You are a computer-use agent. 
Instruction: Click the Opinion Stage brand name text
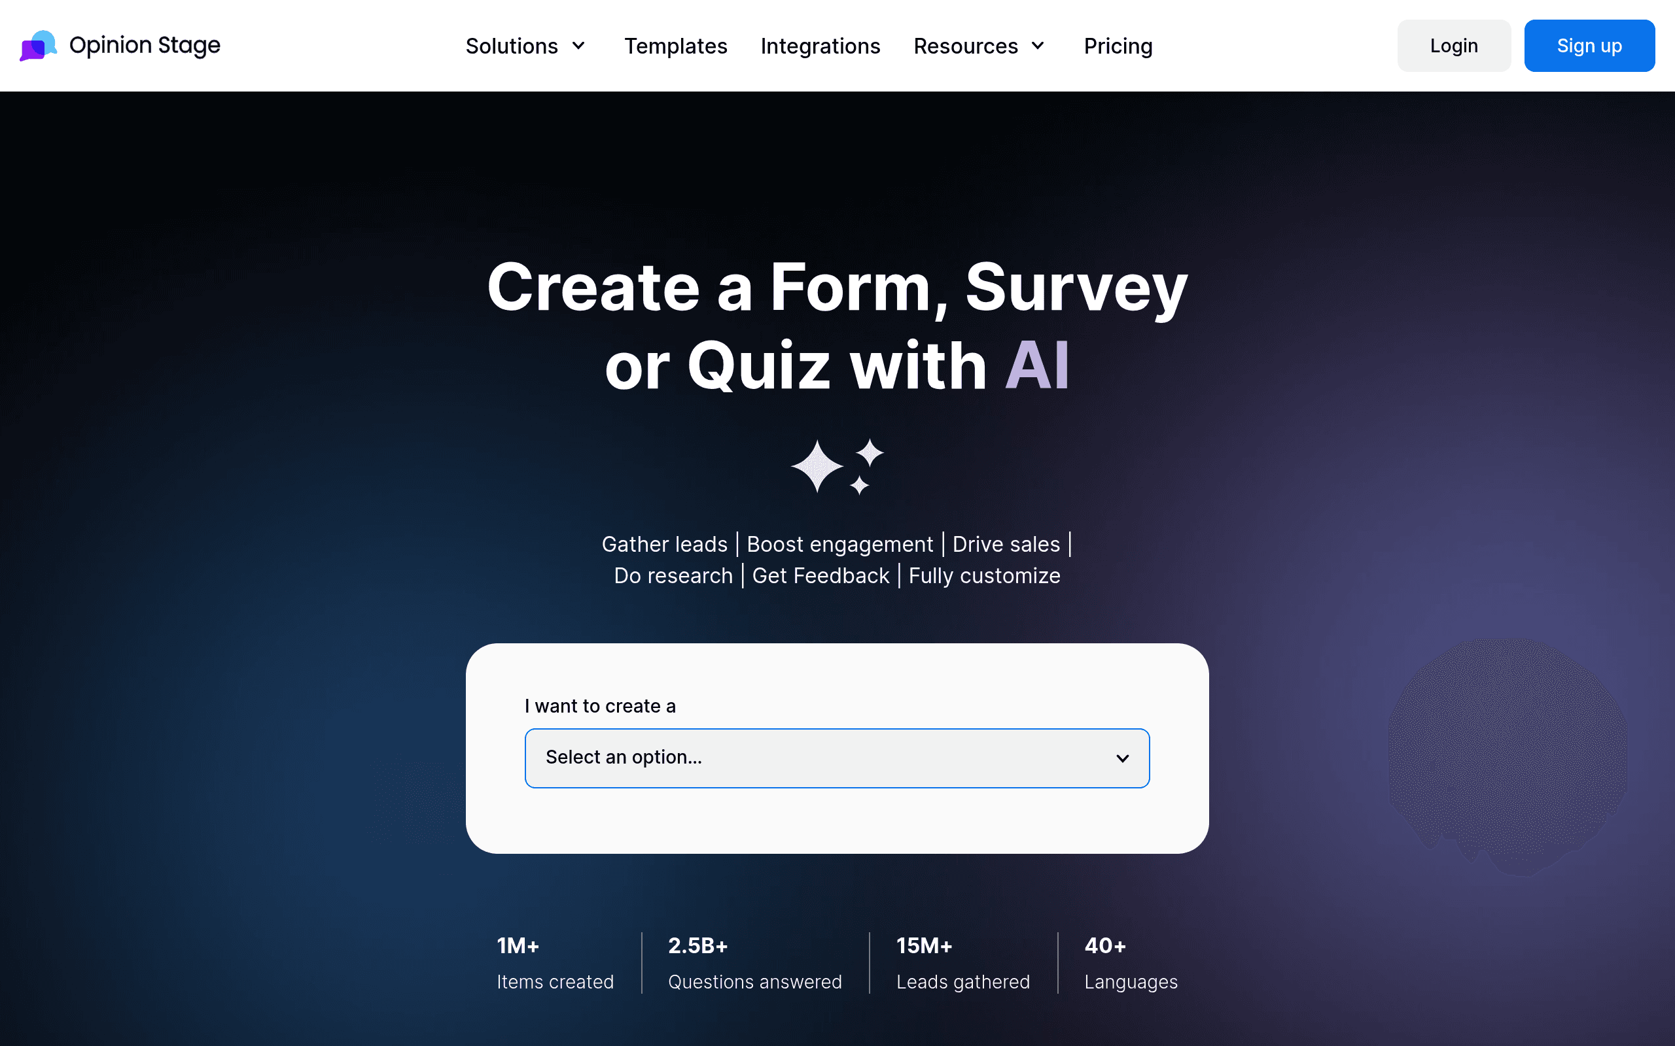(x=145, y=46)
